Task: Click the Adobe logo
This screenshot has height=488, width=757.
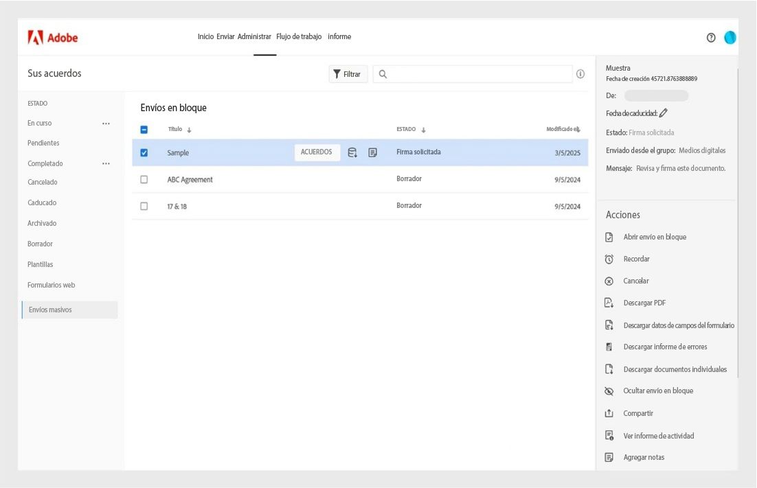Action: click(x=53, y=38)
